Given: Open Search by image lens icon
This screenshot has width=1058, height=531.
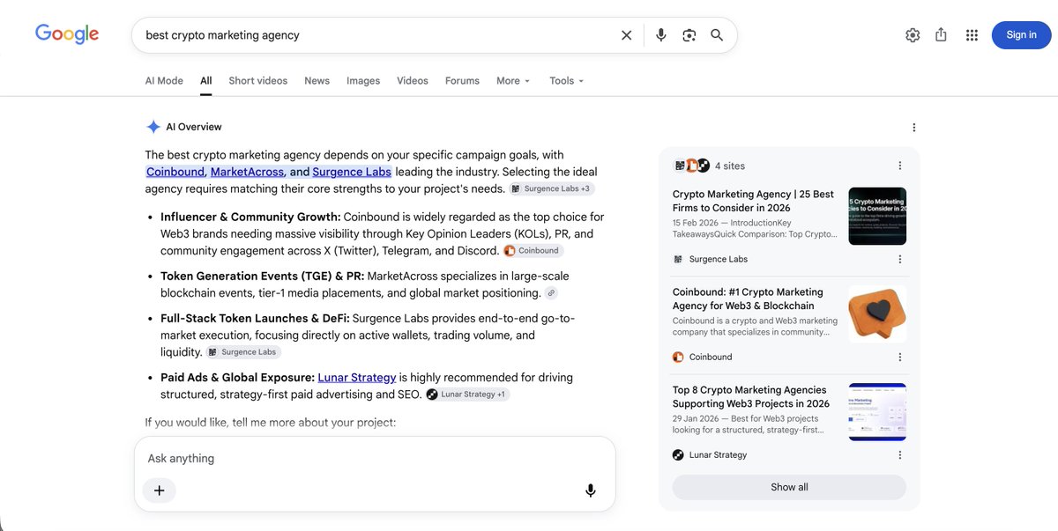Looking at the screenshot, I should tap(689, 35).
